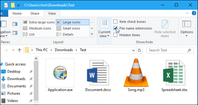Viewport: 198px width, 105px height.
Task: Open Pictures in navigation pane
Action: [14, 93]
